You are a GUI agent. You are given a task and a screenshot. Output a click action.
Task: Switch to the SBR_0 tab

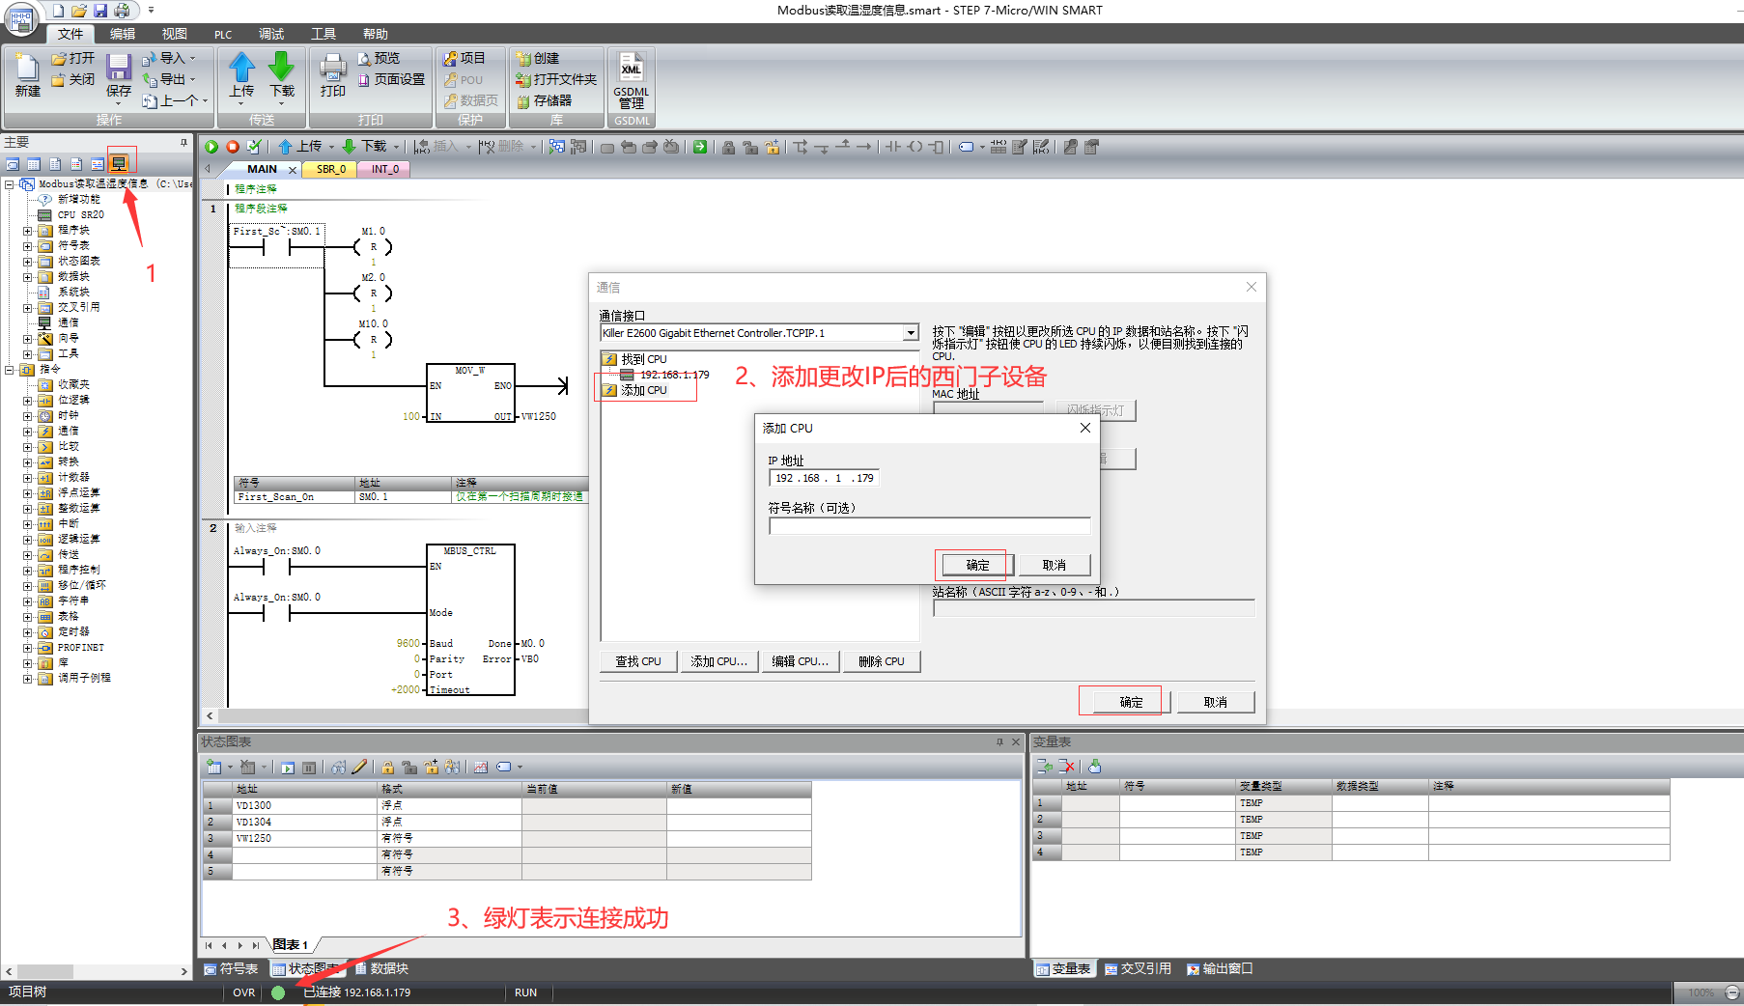pos(330,169)
